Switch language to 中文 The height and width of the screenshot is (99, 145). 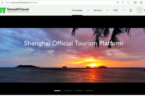point(115,10)
